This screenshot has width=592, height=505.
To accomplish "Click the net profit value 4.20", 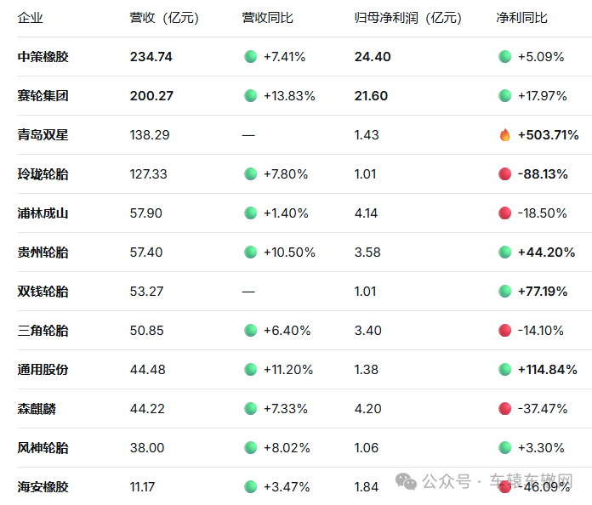I will tap(367, 409).
